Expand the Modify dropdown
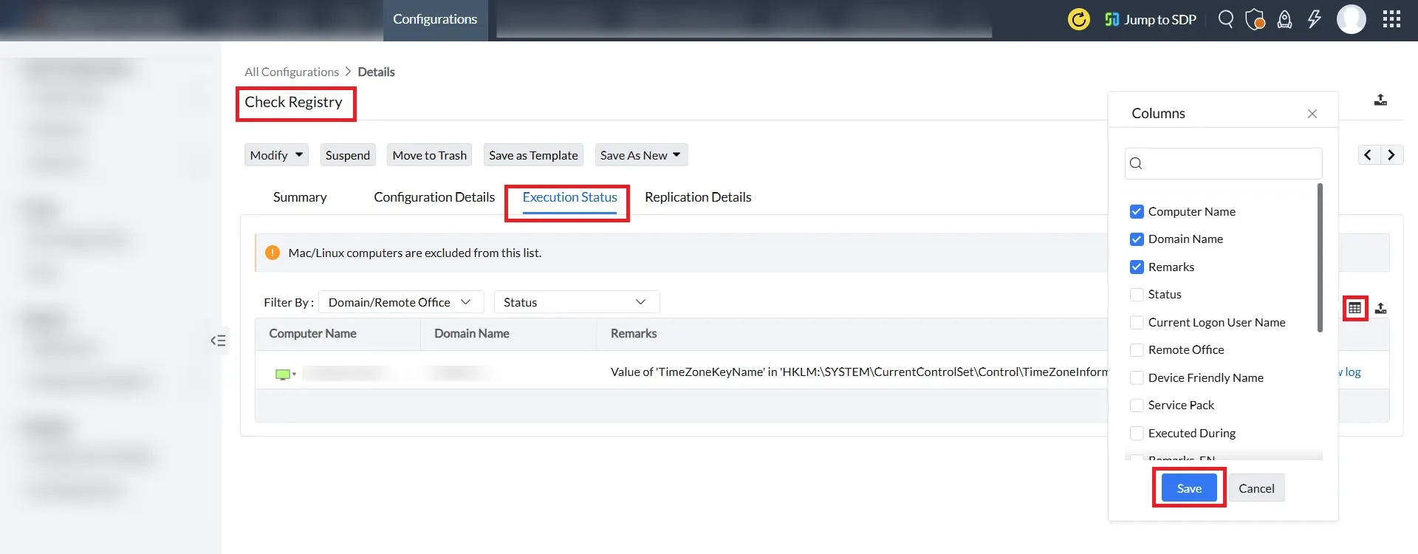 [276, 155]
